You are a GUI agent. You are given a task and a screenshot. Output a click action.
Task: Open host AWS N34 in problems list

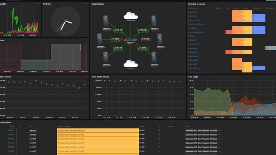coord(33,131)
